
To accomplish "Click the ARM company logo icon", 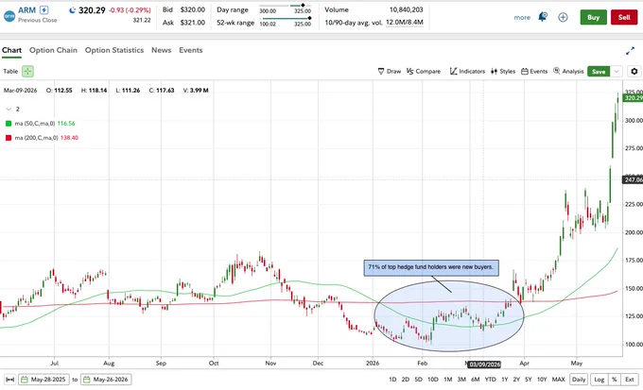I will pos(9,16).
